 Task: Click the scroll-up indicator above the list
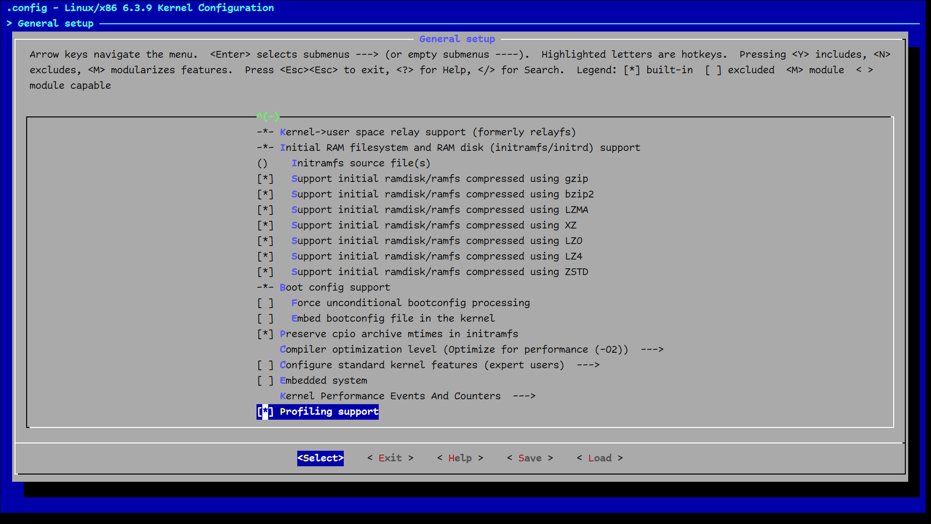click(x=268, y=116)
